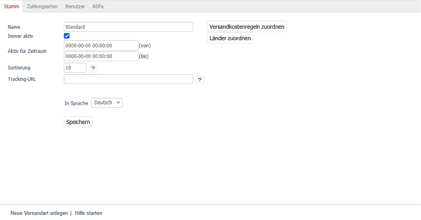Open the Hilfe starten link

[88, 213]
